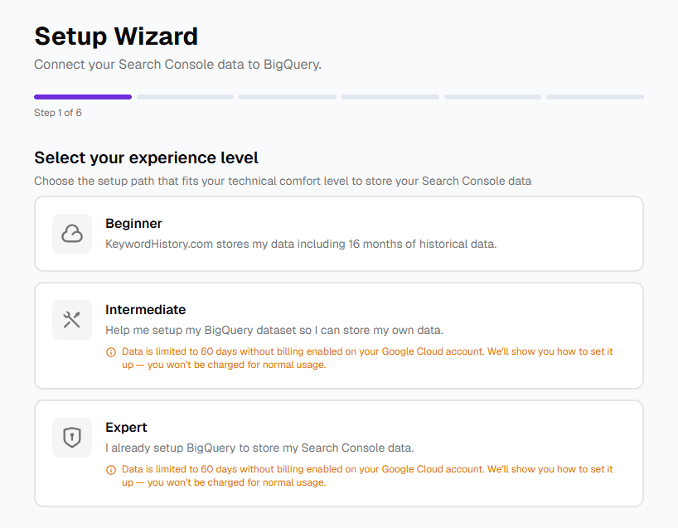
Task: Click 'Connect your Search Console data to BigQuery.'
Action: coord(177,65)
